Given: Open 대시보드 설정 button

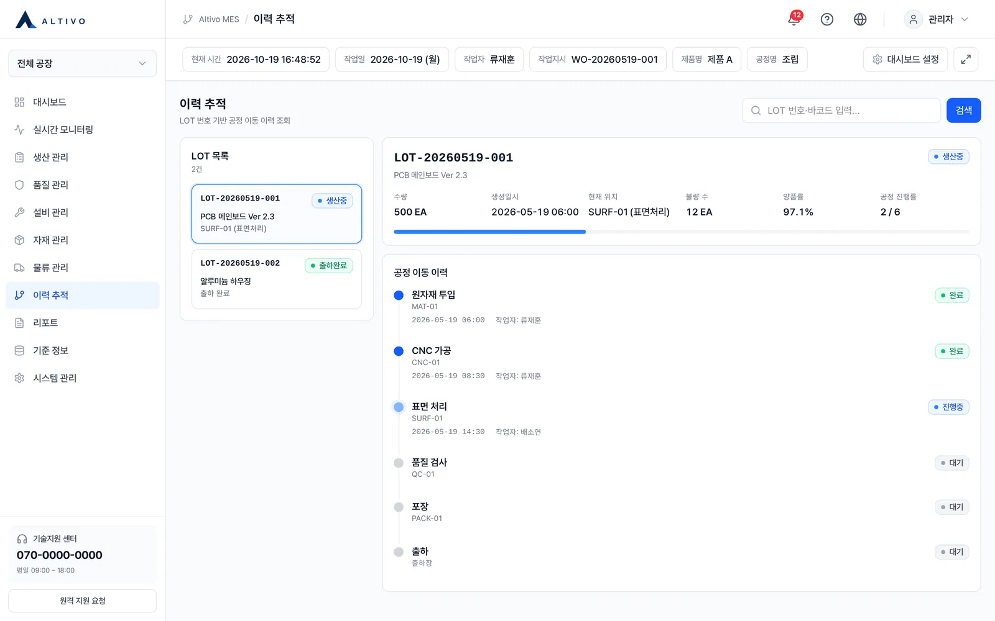Looking at the screenshot, I should 905,60.
